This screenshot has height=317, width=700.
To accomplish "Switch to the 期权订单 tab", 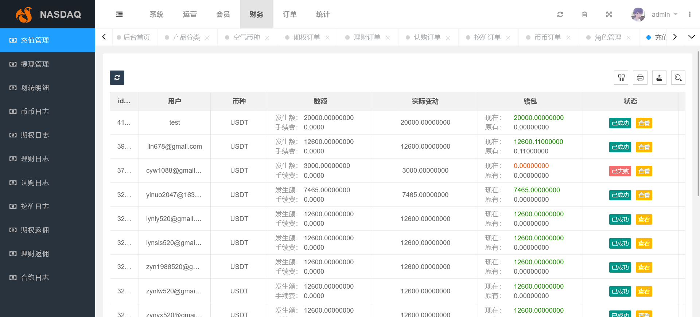I will (x=307, y=37).
